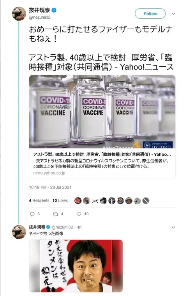187x296 pixels.
Task: View the 10 Likes list
Action: pyautogui.click(x=60, y=200)
